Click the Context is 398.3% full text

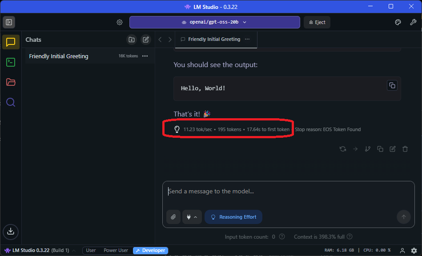(319, 236)
